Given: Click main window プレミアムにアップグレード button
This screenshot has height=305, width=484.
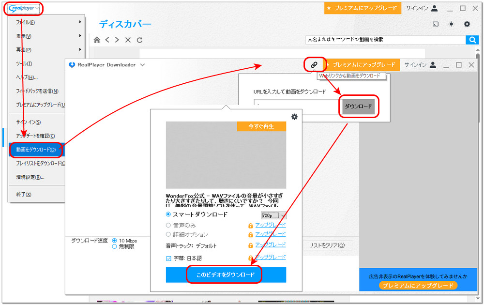Looking at the screenshot, I should tap(363, 8).
